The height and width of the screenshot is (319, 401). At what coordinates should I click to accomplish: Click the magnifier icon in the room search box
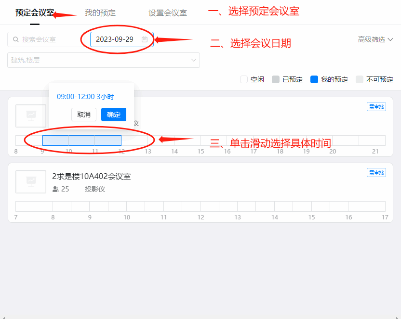(x=16, y=39)
